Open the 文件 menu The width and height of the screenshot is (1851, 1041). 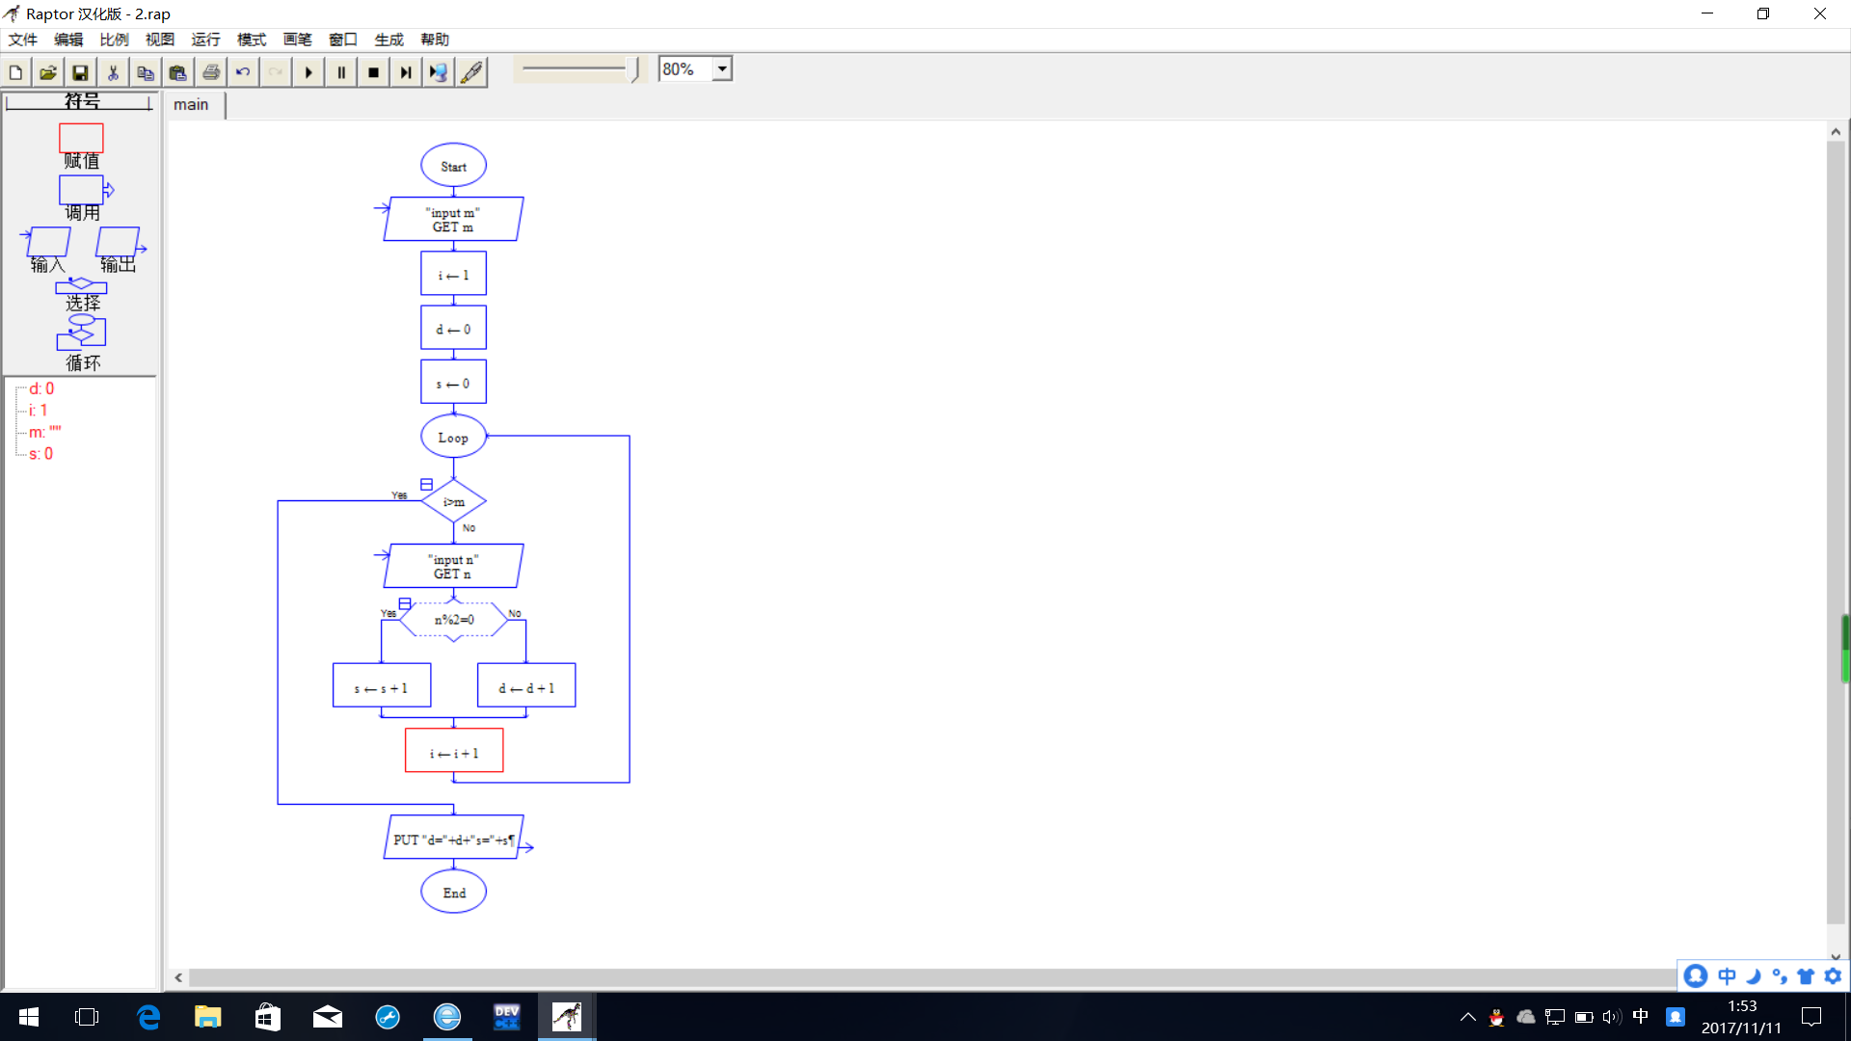23,40
